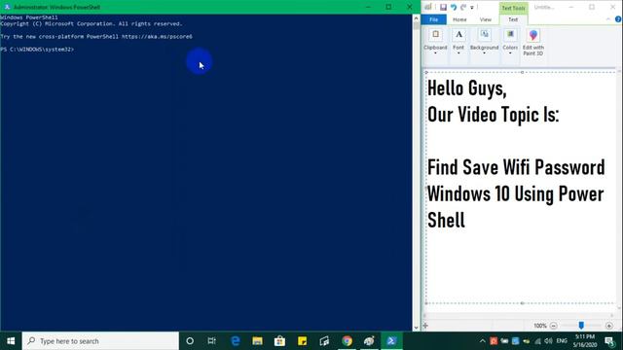Click PowerShell scrollbar up arrow
The height and width of the screenshot is (350, 623).
point(416,18)
